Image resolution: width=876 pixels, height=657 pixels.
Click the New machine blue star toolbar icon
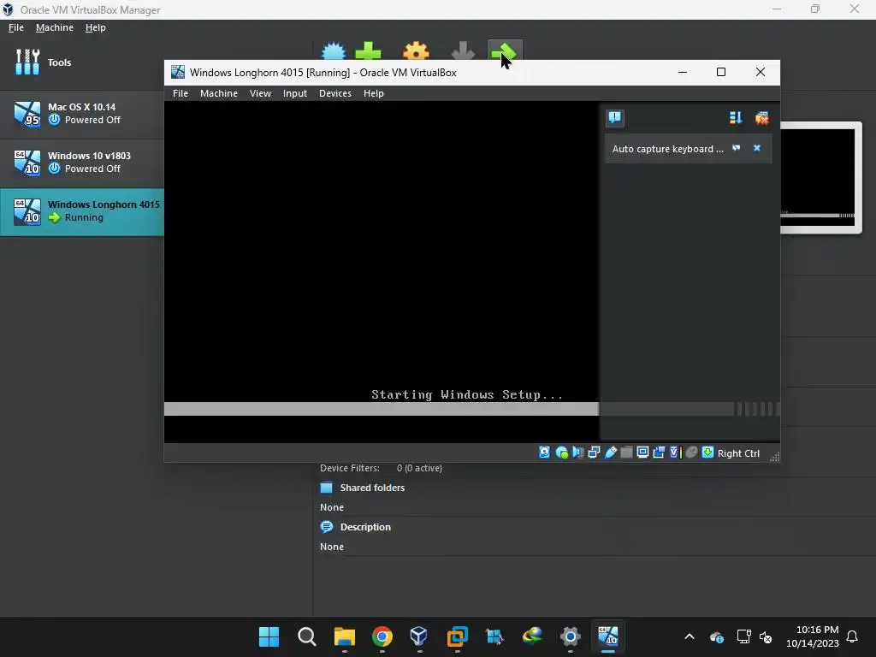point(334,50)
